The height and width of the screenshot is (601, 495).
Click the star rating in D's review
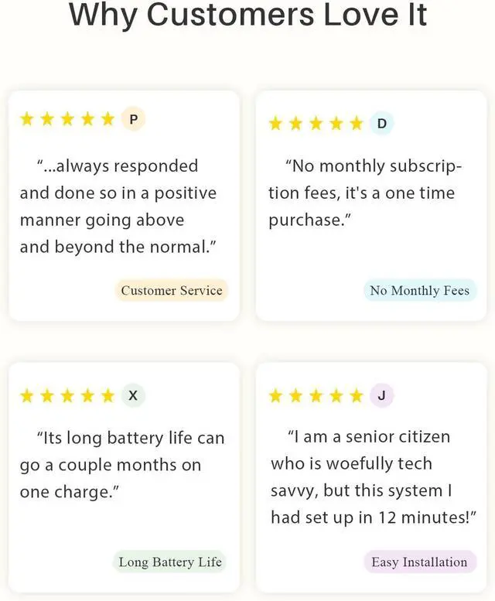pos(316,124)
